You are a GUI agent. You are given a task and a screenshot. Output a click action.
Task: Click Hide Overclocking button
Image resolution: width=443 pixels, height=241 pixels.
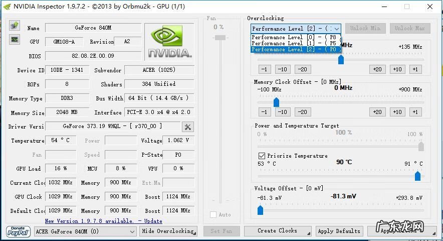[x=168, y=231]
